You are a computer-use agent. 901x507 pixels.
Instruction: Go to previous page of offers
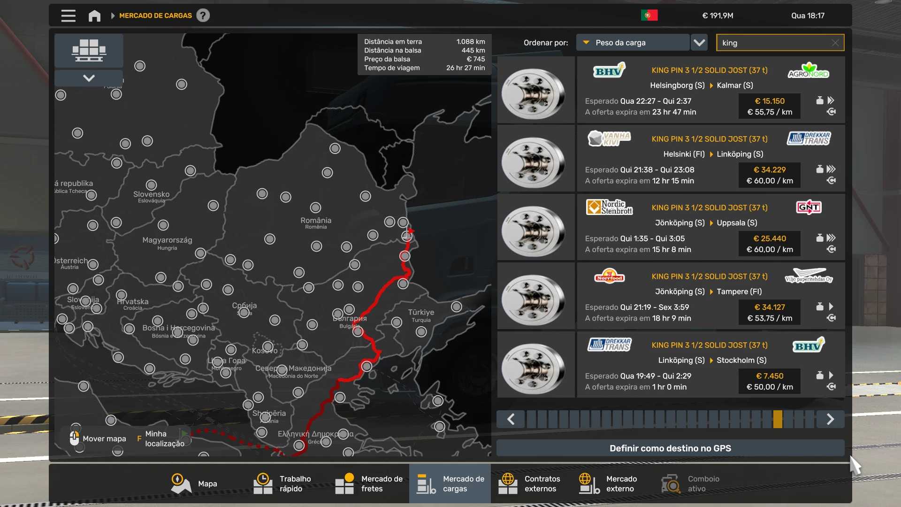point(511,419)
